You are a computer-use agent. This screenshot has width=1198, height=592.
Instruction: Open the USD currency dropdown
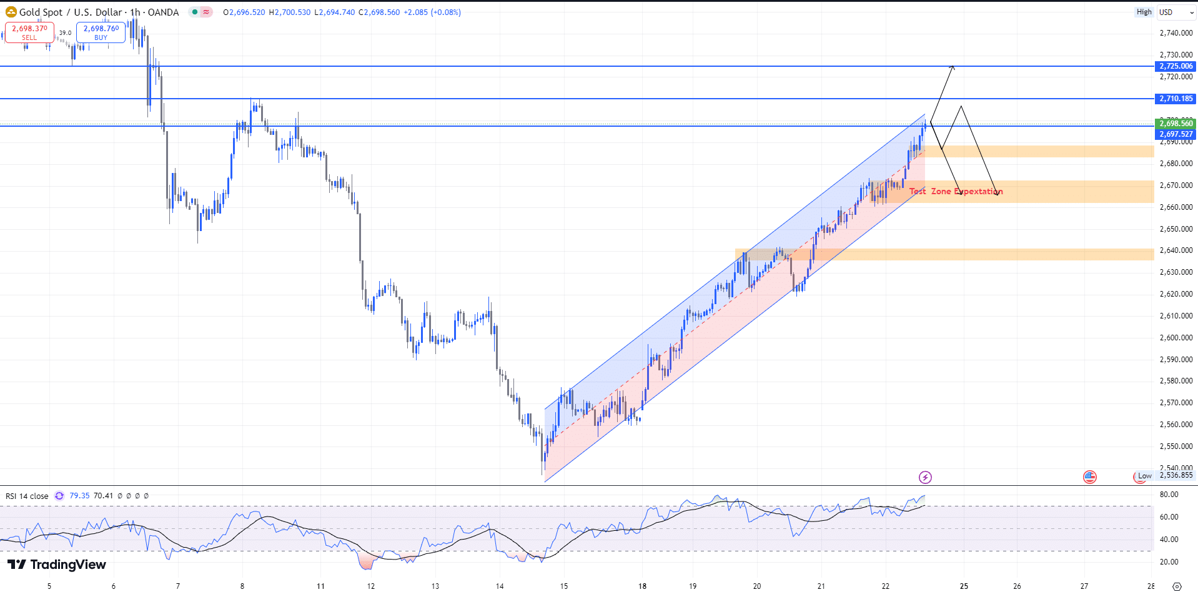pos(1176,12)
